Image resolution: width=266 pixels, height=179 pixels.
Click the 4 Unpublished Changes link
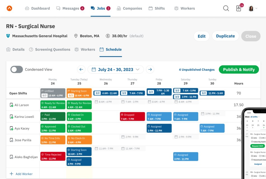[x=197, y=70]
